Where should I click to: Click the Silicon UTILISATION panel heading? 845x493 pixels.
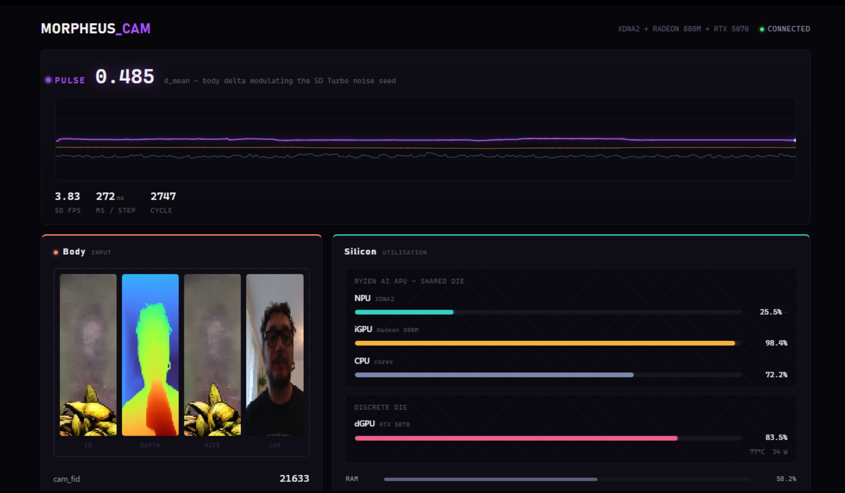[385, 252]
